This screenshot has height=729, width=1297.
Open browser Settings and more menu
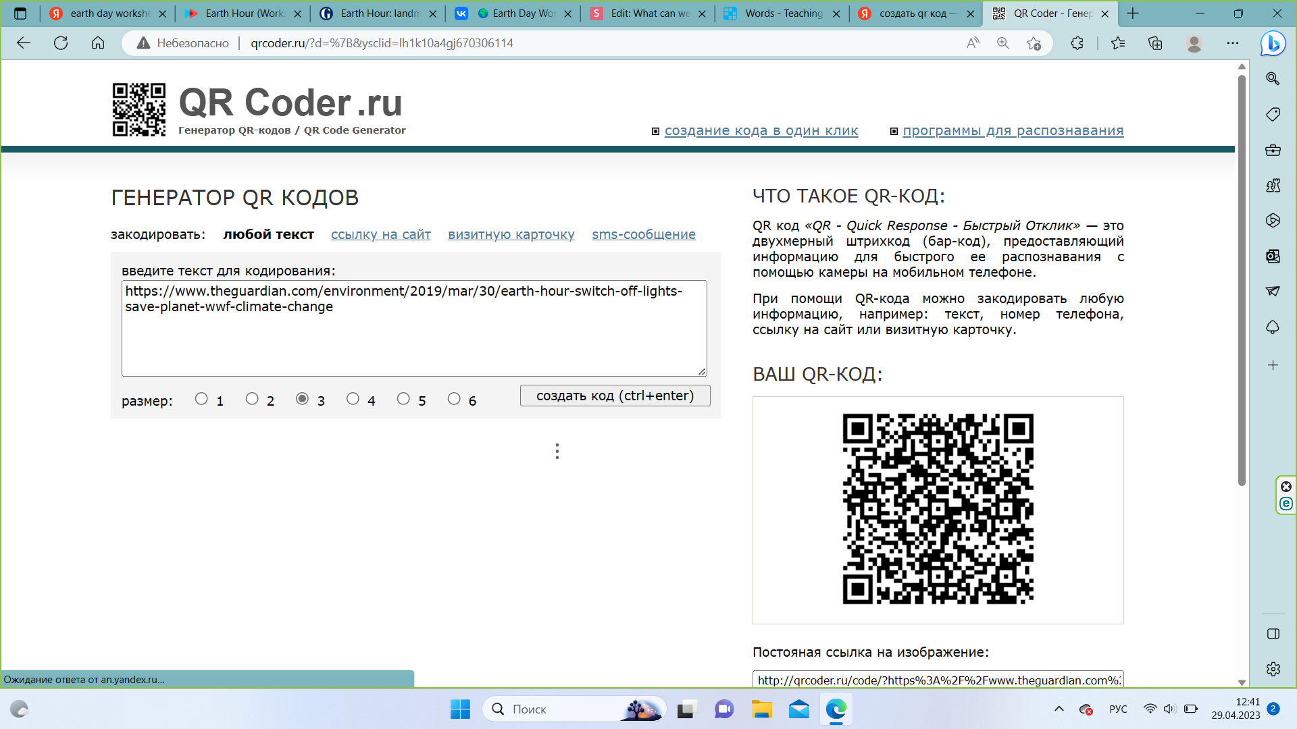pyautogui.click(x=1233, y=43)
